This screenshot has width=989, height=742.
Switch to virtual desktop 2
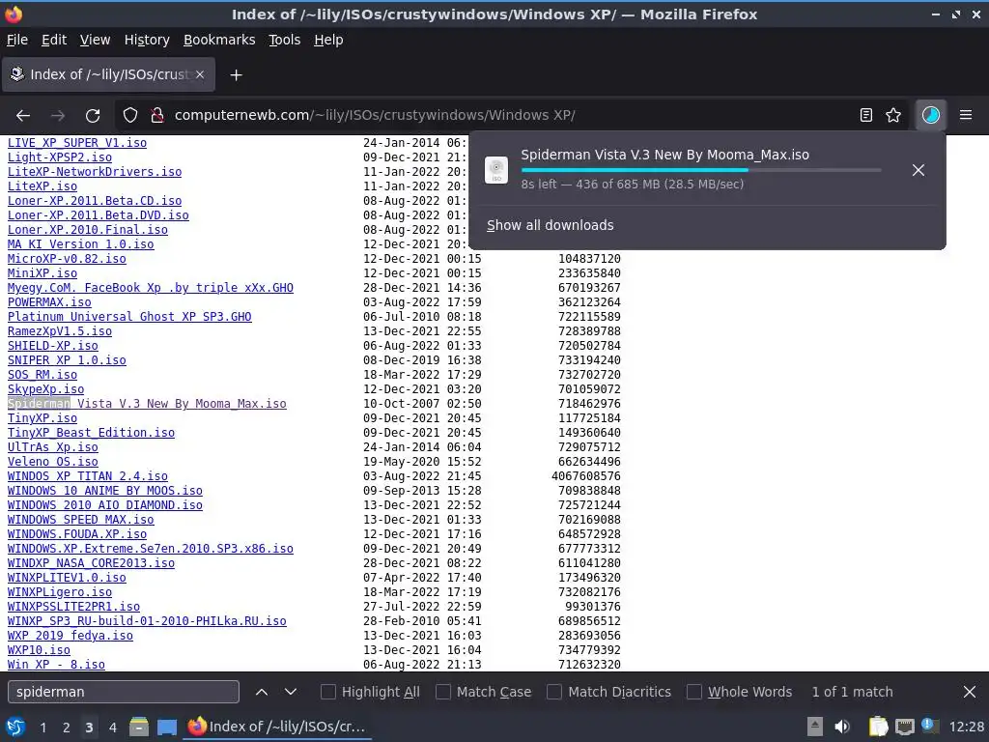click(67, 728)
